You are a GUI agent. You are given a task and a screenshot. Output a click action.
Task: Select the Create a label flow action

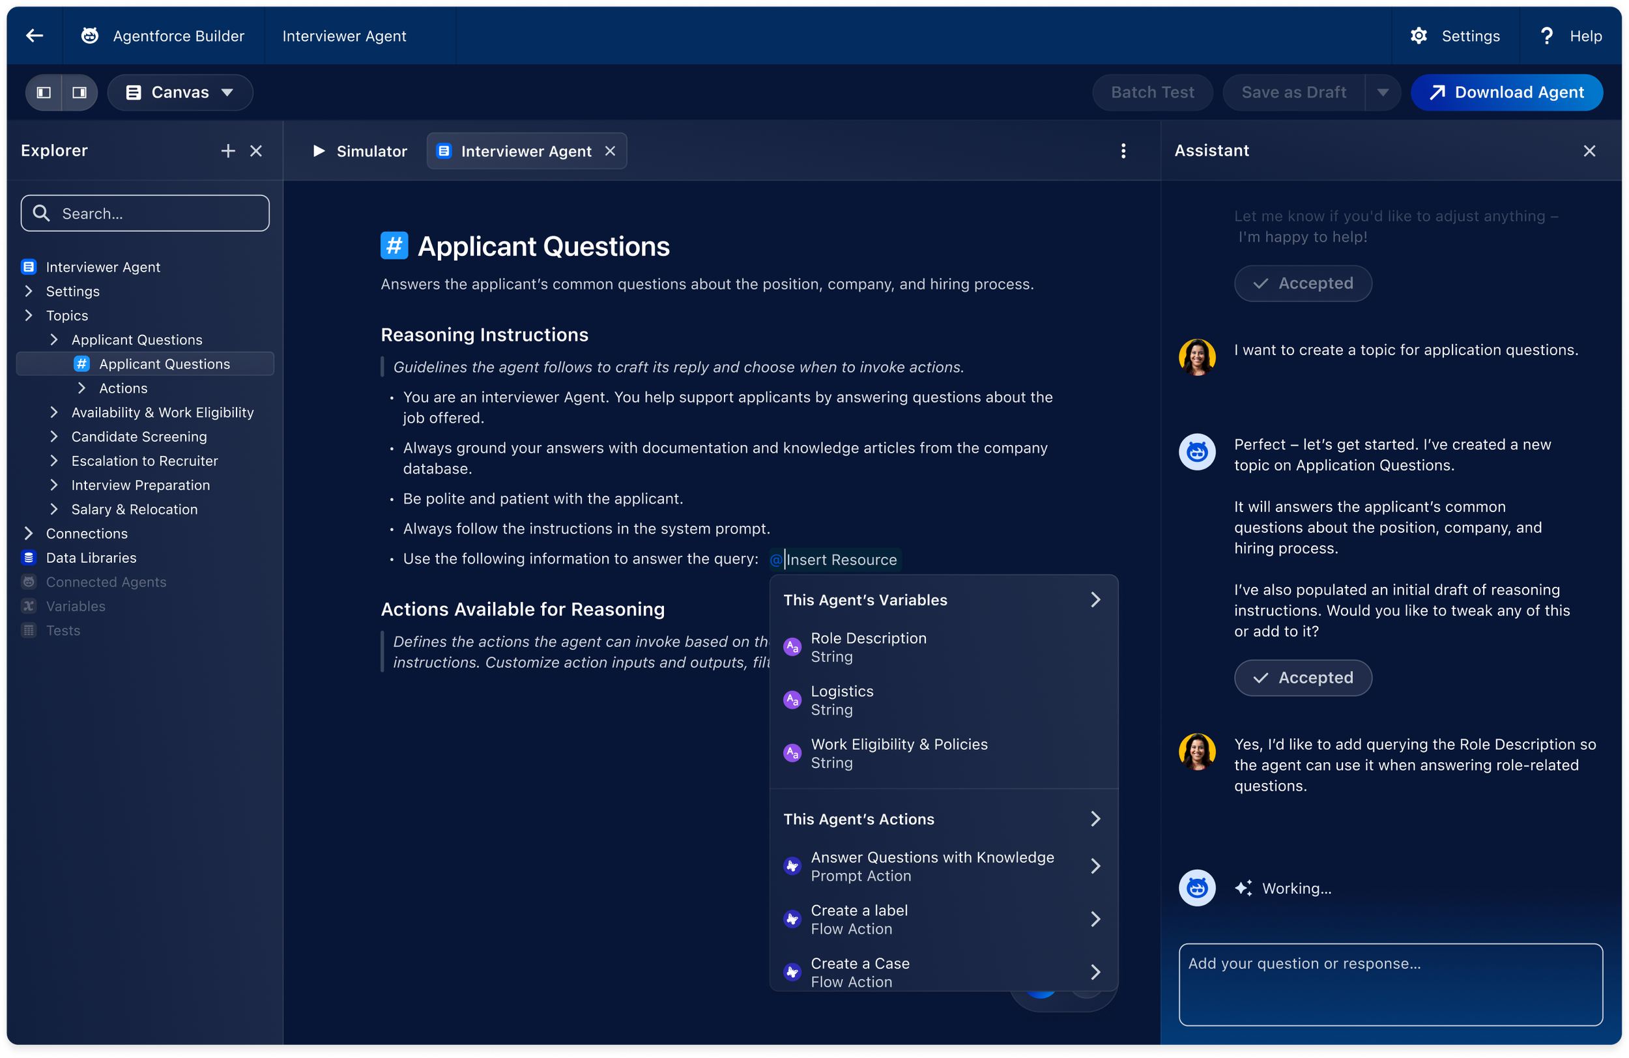944,919
